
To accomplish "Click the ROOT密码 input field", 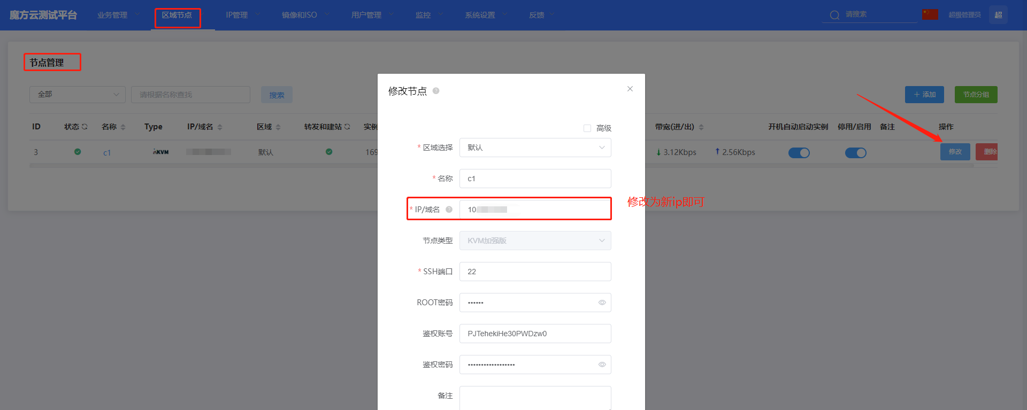I will 535,303.
